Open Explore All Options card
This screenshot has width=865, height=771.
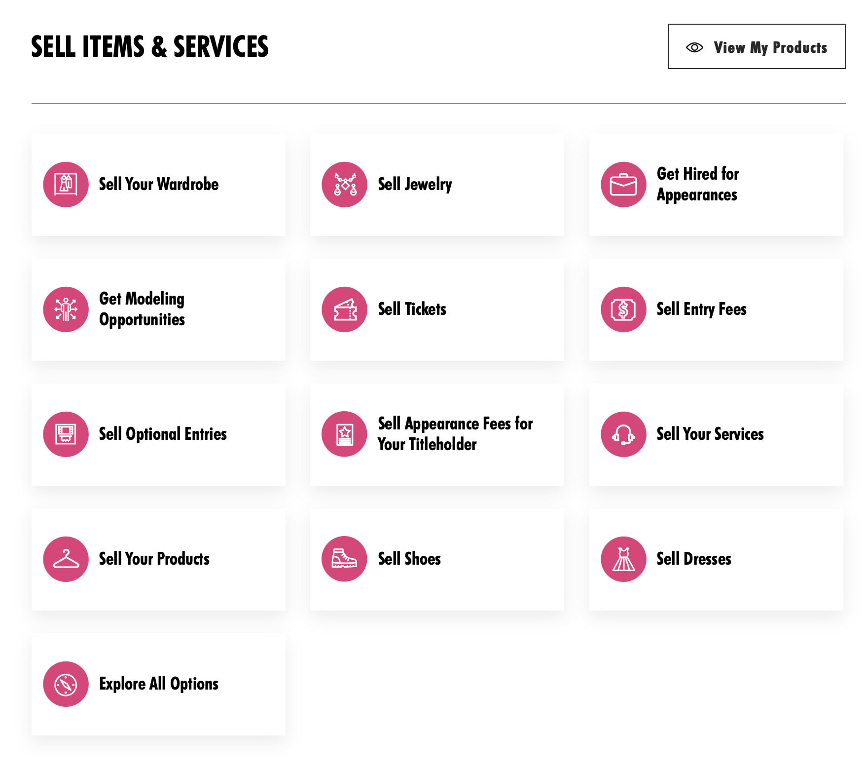click(x=158, y=684)
